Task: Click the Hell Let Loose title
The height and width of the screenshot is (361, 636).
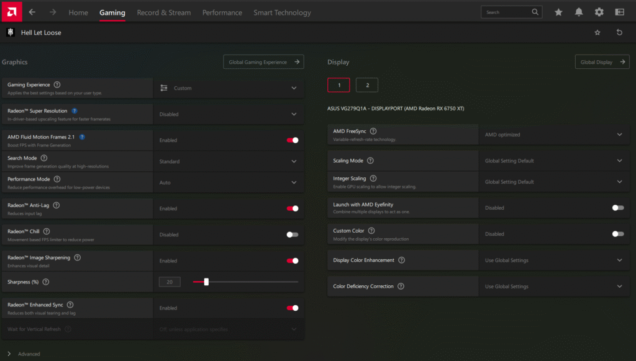Action: pos(41,32)
